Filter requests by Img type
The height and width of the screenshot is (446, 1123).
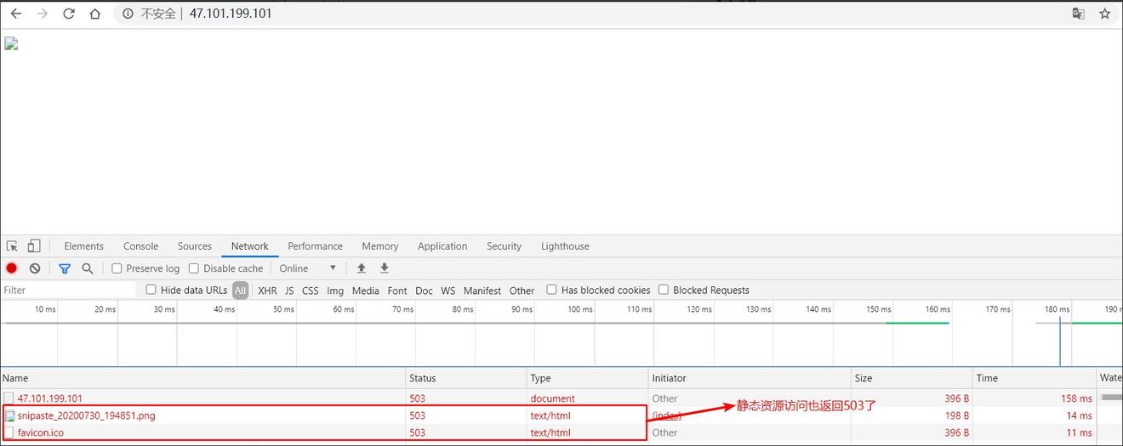[335, 291]
